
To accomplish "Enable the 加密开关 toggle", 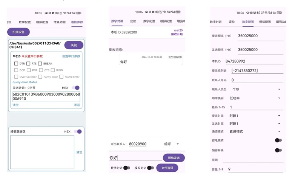I will pos(278,150).
